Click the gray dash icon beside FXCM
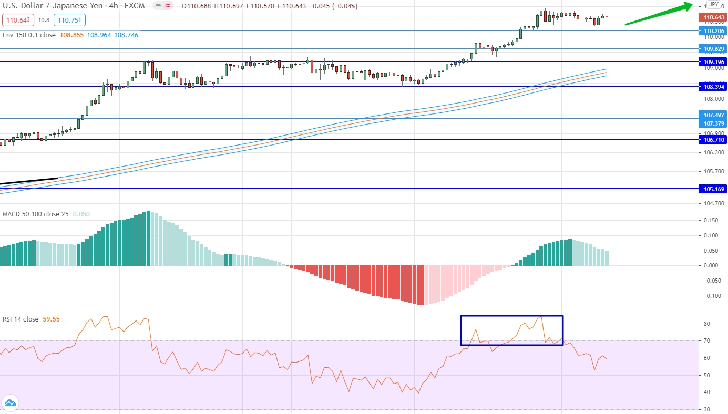The image size is (728, 414). coord(158,6)
